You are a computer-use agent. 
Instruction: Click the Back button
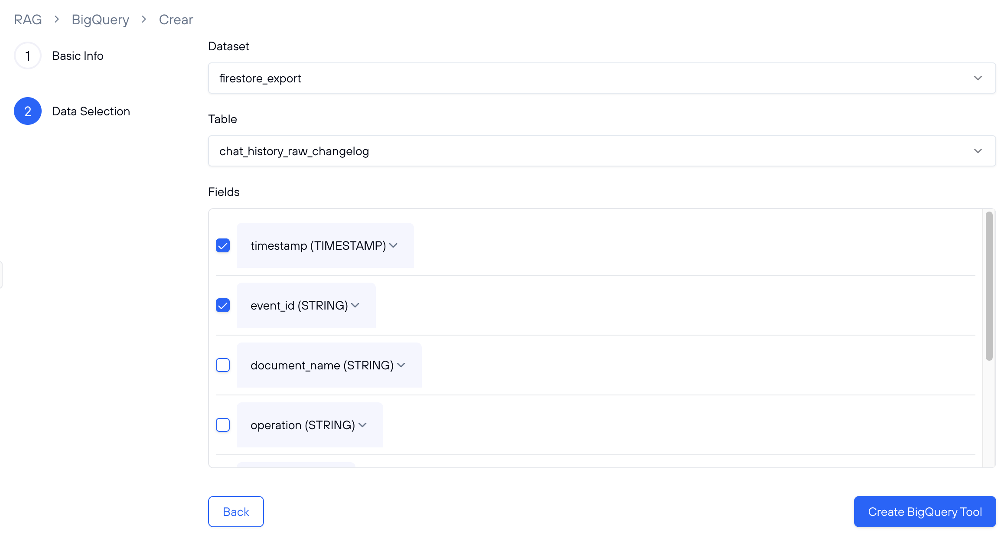[x=235, y=512]
